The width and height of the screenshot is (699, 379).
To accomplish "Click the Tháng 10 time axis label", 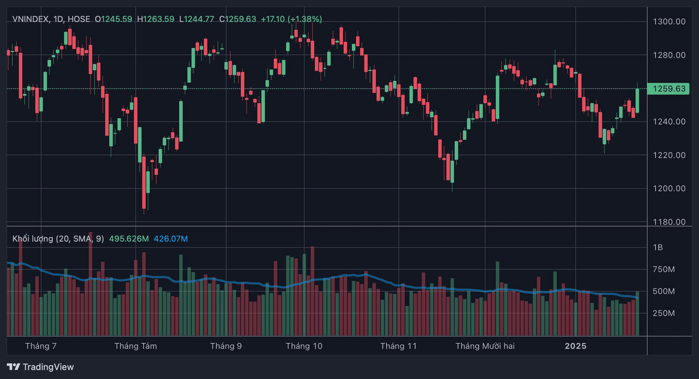I will (x=304, y=346).
